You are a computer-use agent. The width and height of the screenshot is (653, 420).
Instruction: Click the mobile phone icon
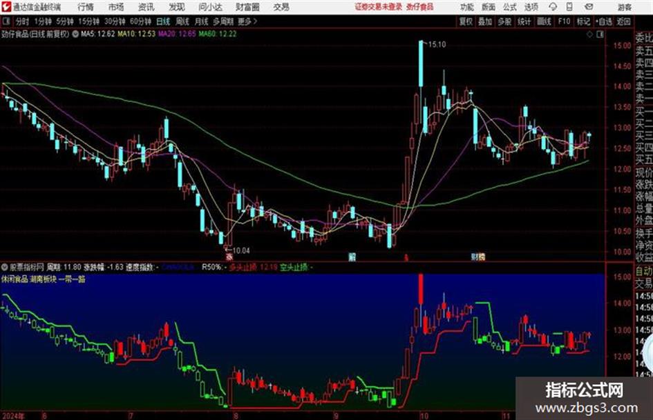tap(569, 7)
